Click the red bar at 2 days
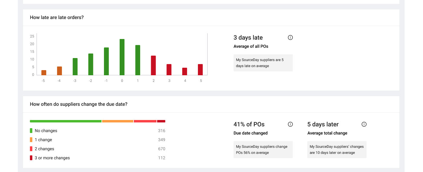The height and width of the screenshot is (172, 423). [x=153, y=65]
